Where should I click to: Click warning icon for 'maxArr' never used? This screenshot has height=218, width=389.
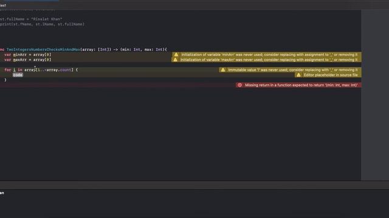pos(175,60)
